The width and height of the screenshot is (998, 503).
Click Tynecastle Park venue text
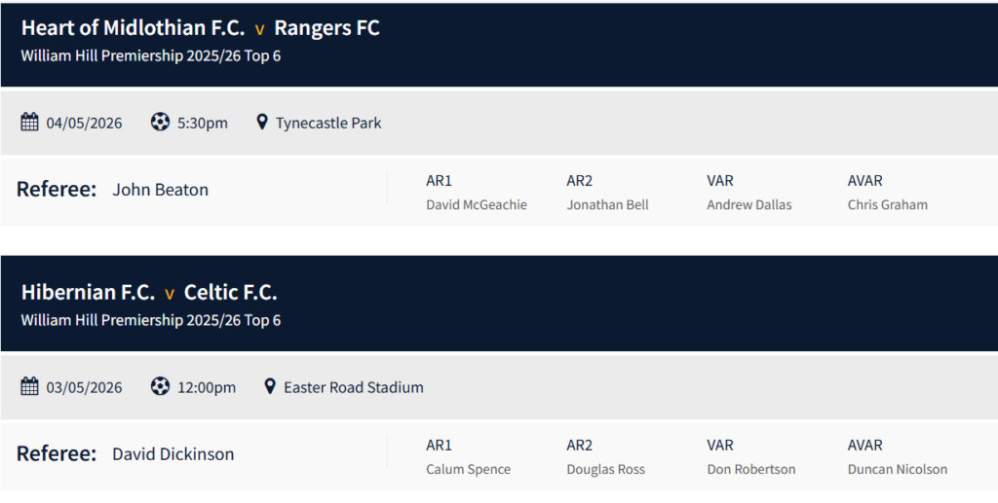[x=328, y=124]
